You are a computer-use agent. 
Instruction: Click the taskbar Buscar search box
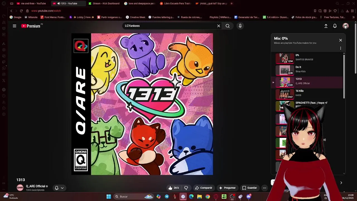point(134,197)
